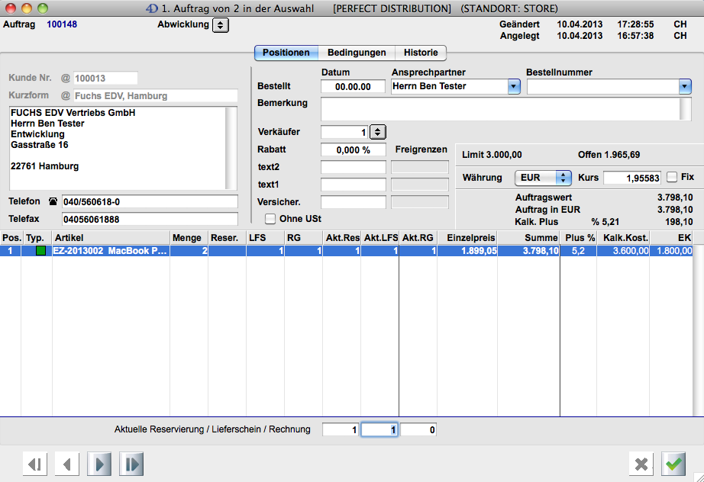Go to the previous record
This screenshot has width=704, height=482.
[x=67, y=464]
